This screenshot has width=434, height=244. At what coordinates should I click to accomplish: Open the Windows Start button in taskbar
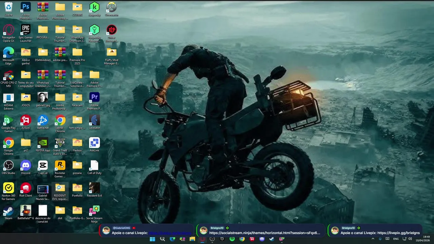pyautogui.click(x=153, y=239)
